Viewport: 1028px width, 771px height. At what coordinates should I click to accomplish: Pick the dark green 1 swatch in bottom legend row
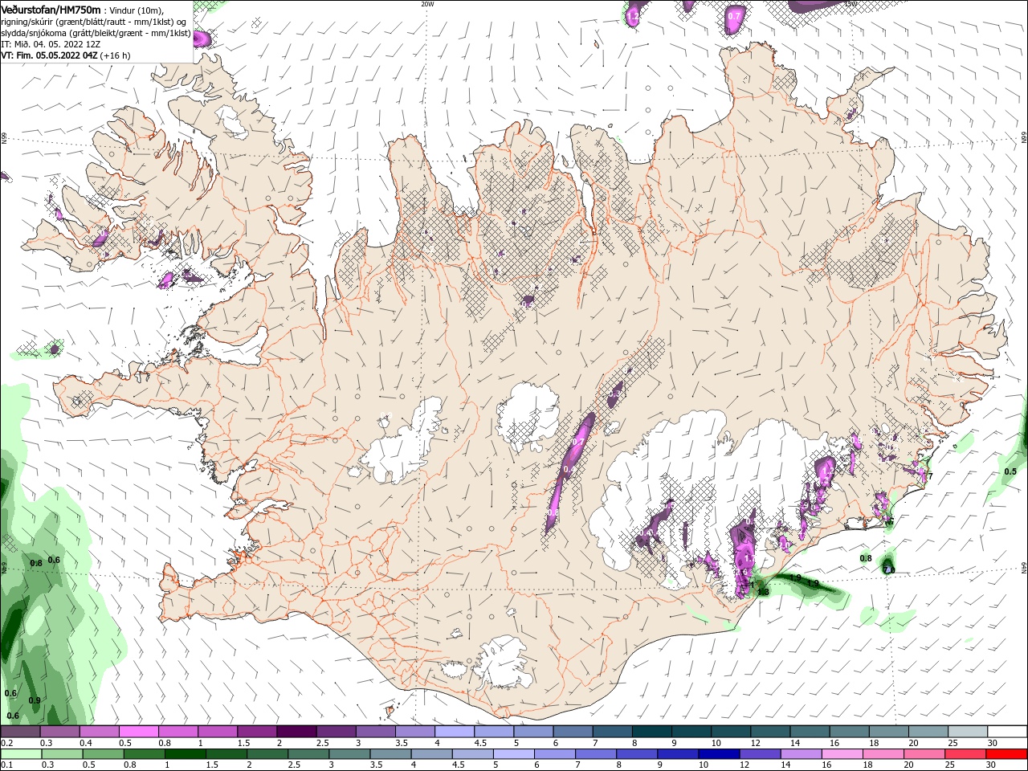[x=185, y=754]
